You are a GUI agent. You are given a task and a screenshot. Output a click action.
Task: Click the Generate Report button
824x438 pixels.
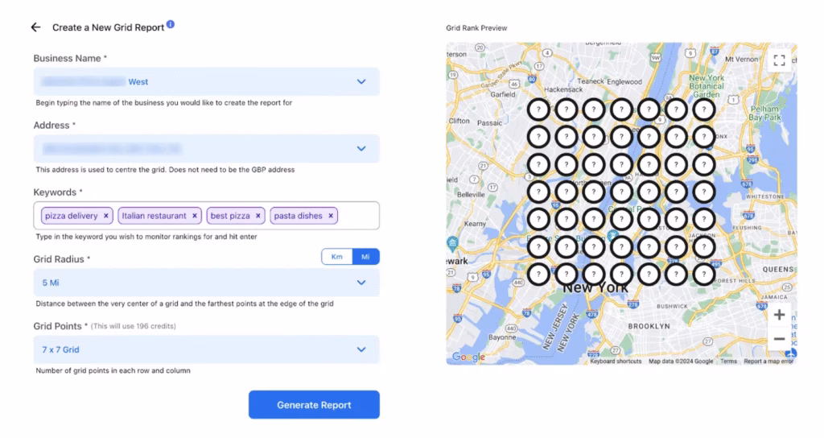314,405
